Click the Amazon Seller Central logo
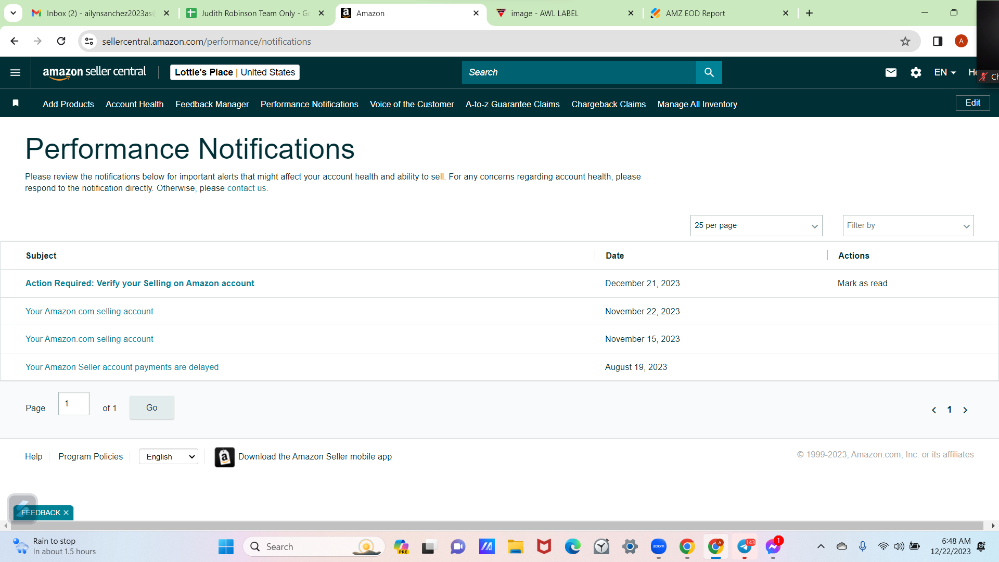Image resolution: width=999 pixels, height=562 pixels. tap(94, 72)
